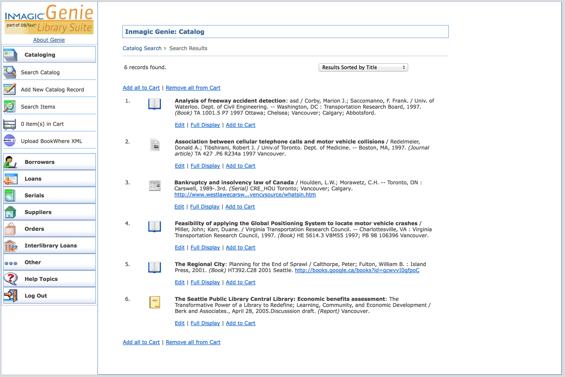Open the Cataloging menu section

click(x=49, y=55)
